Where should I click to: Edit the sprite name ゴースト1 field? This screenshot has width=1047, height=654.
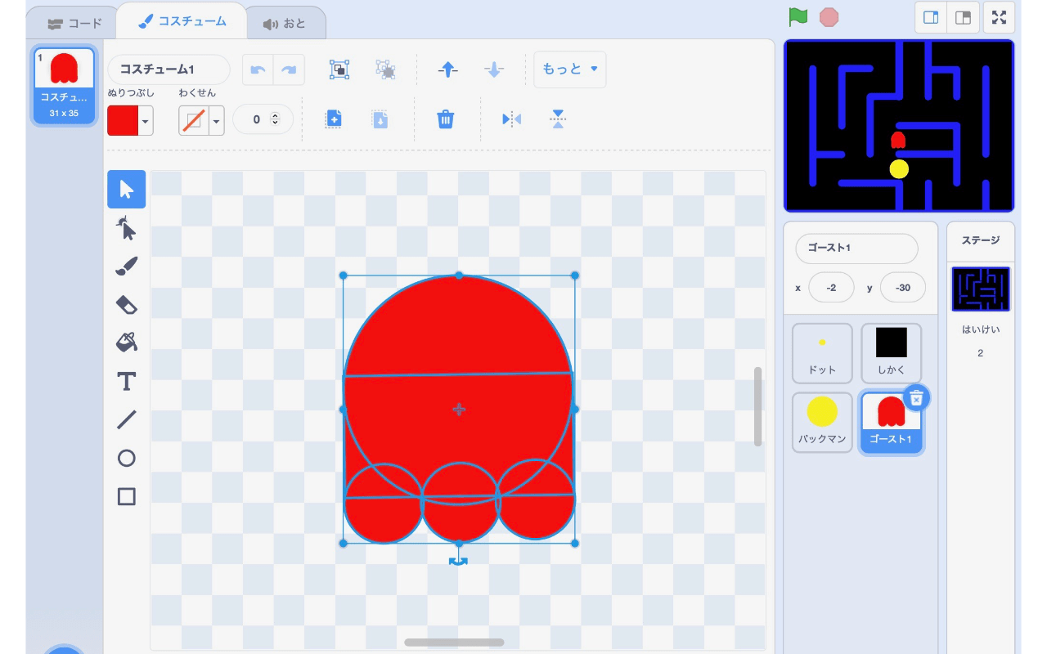pos(856,248)
